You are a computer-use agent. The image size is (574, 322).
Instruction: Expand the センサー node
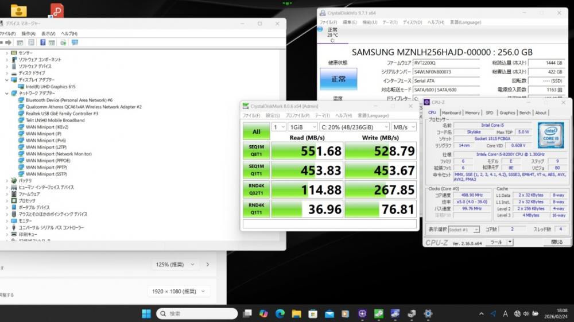click(6, 53)
